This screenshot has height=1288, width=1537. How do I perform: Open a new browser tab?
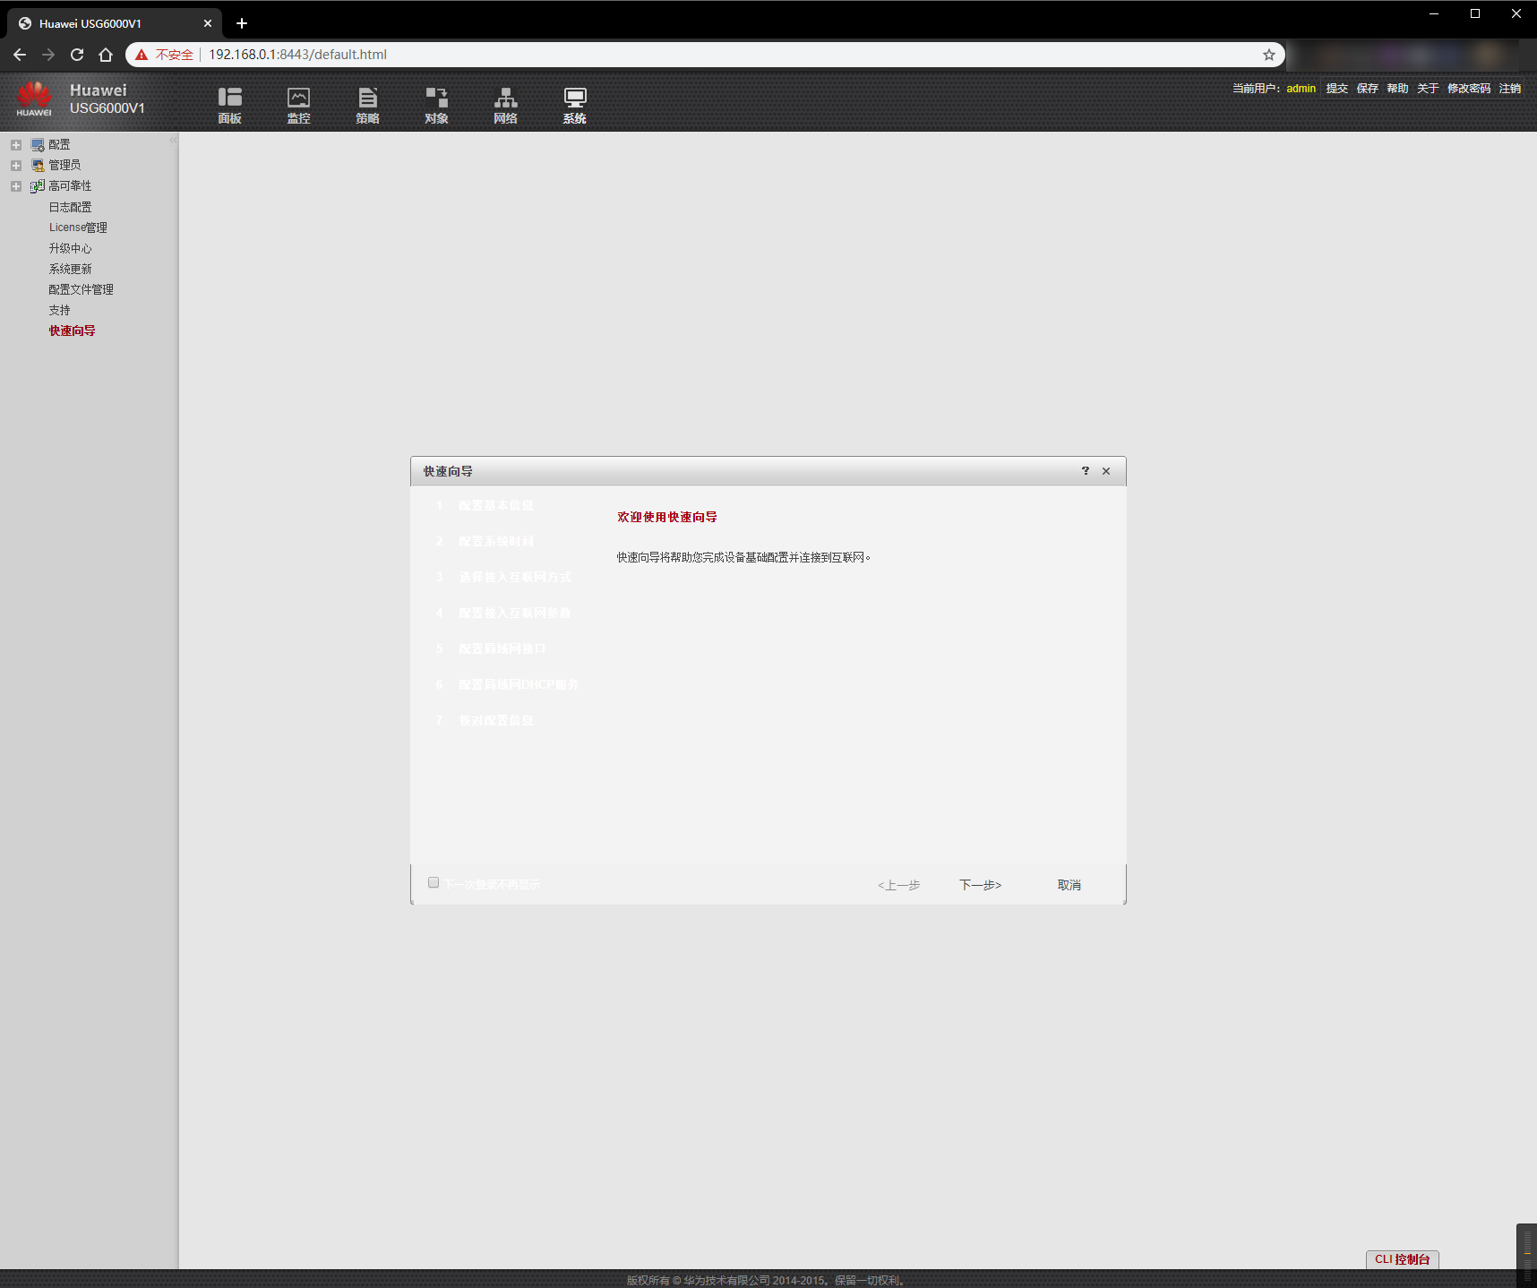[242, 23]
